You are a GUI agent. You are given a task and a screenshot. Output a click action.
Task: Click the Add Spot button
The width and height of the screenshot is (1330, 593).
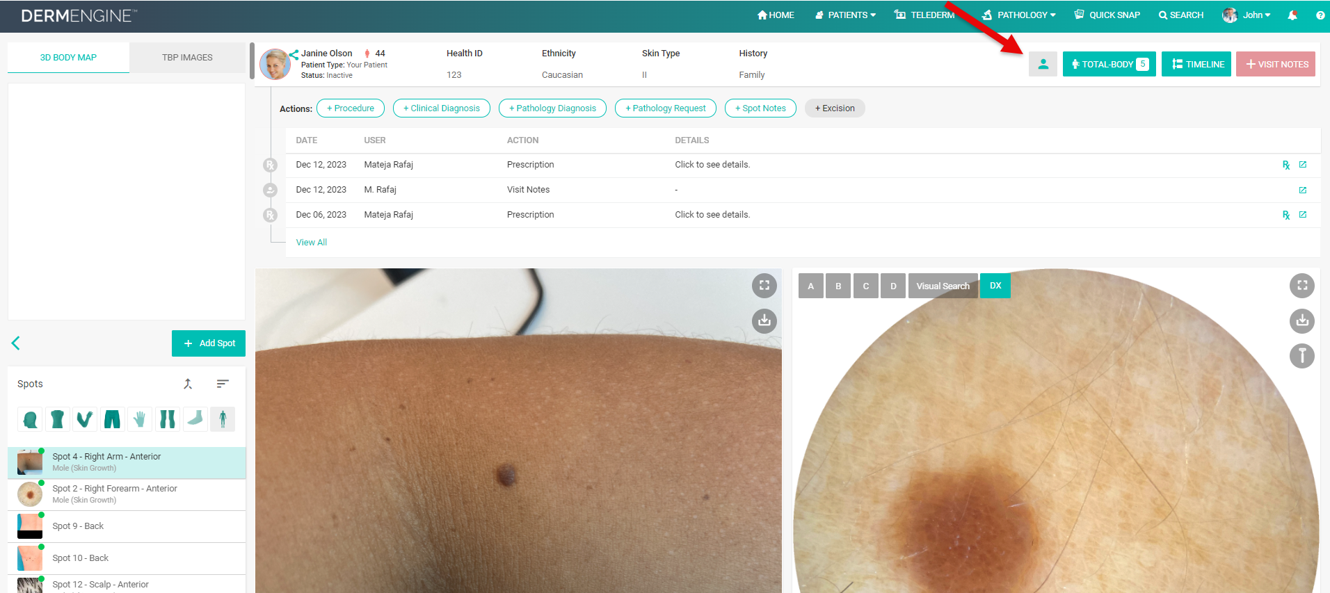tap(209, 343)
